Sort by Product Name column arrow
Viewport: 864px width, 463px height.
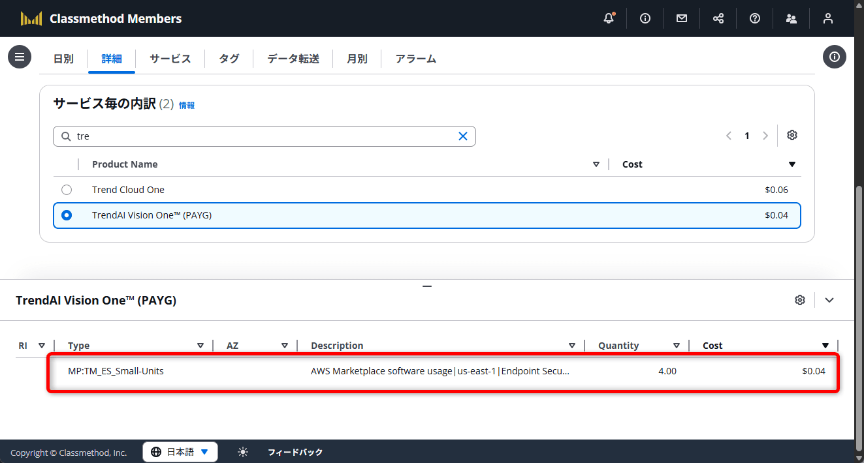pos(596,164)
